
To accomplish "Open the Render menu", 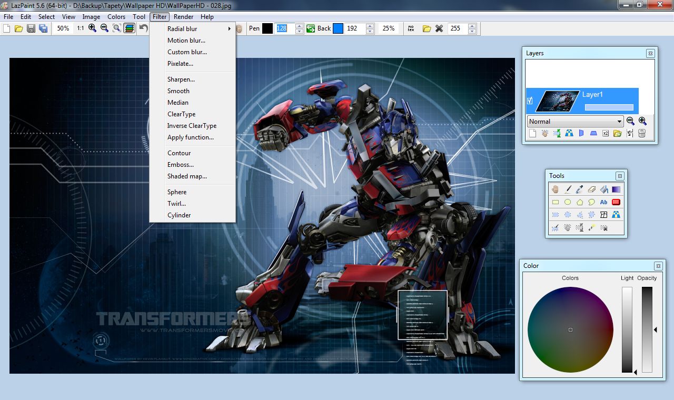I will point(184,17).
